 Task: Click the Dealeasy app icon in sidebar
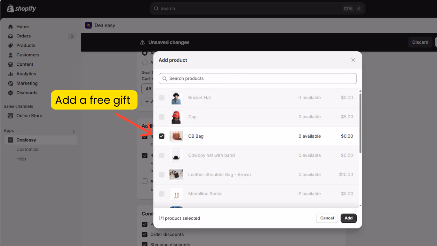pos(11,140)
